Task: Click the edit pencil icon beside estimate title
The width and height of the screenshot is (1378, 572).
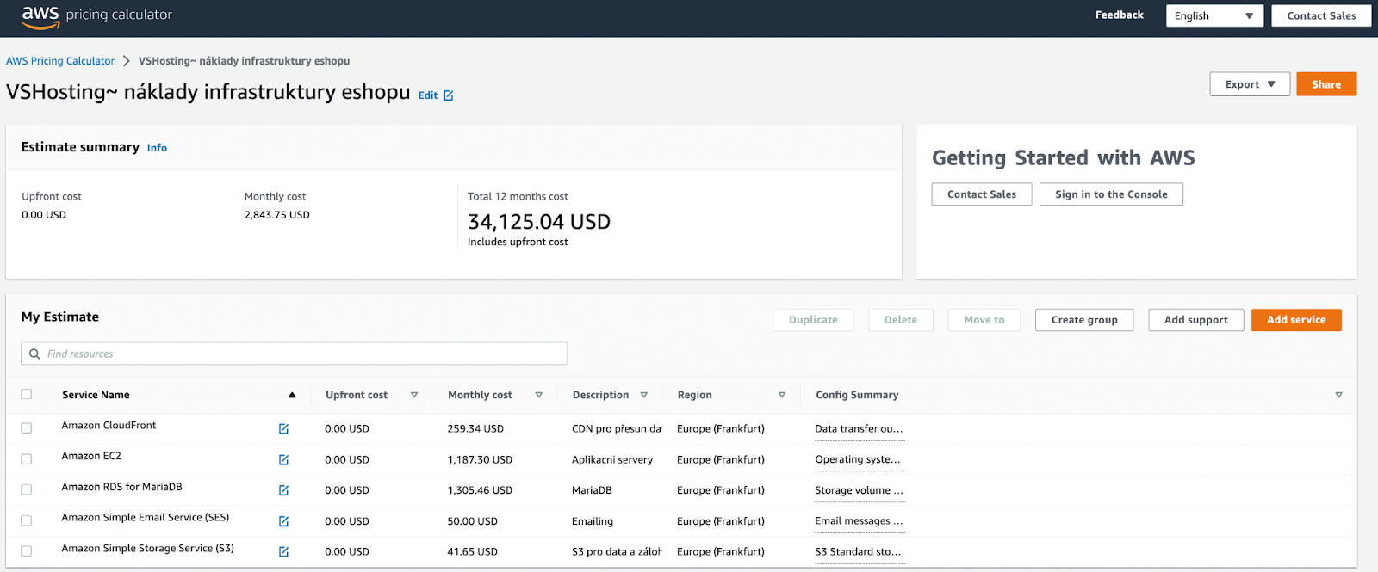Action: [x=448, y=95]
